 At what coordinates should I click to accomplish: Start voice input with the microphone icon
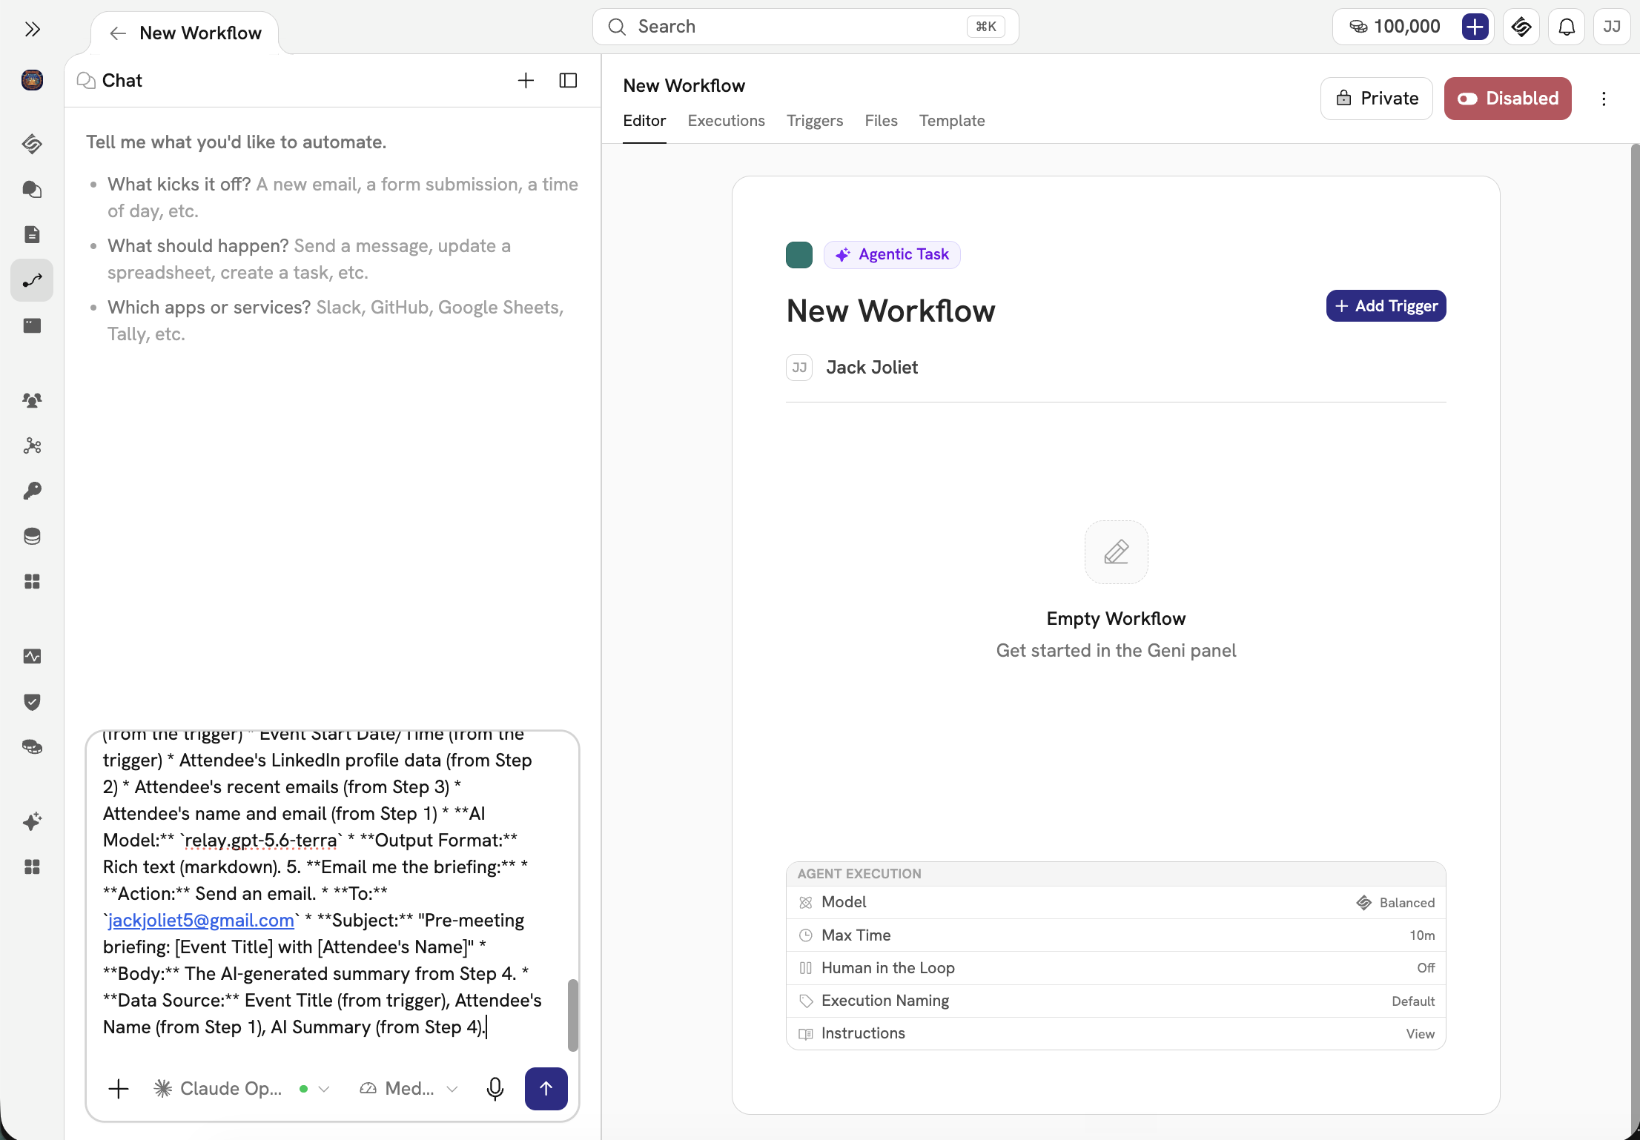pyautogui.click(x=495, y=1088)
